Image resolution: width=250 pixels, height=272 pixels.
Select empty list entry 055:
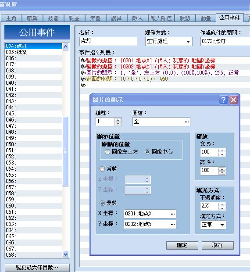(33, 175)
